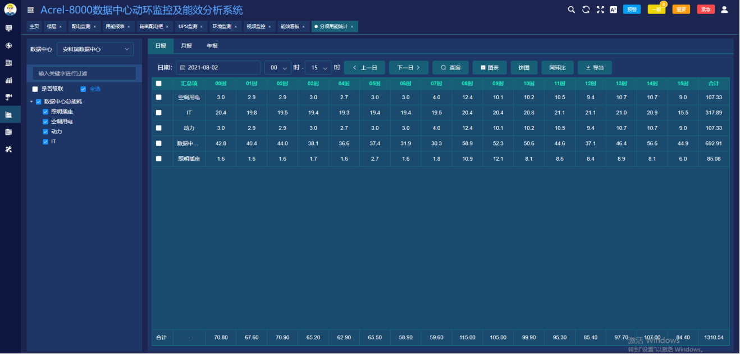Check the 照明插座 table row checkbox
Screen dimensions: 740x354
(x=158, y=159)
